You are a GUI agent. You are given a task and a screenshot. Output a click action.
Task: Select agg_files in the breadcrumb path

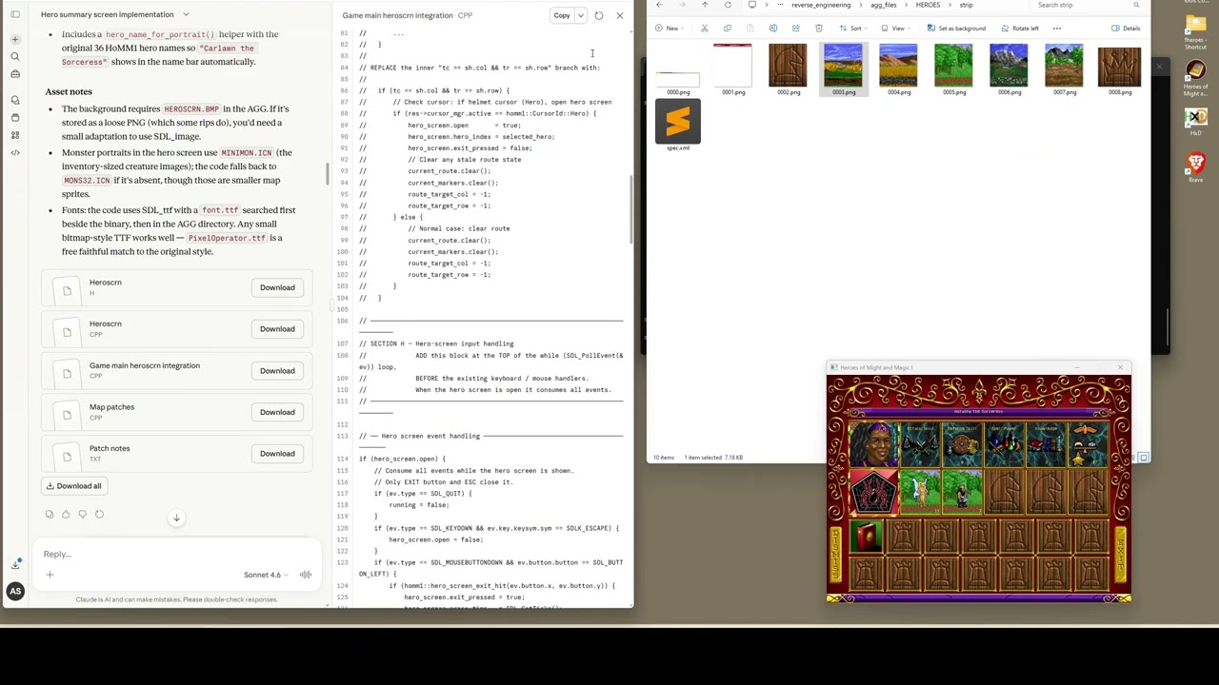(883, 6)
